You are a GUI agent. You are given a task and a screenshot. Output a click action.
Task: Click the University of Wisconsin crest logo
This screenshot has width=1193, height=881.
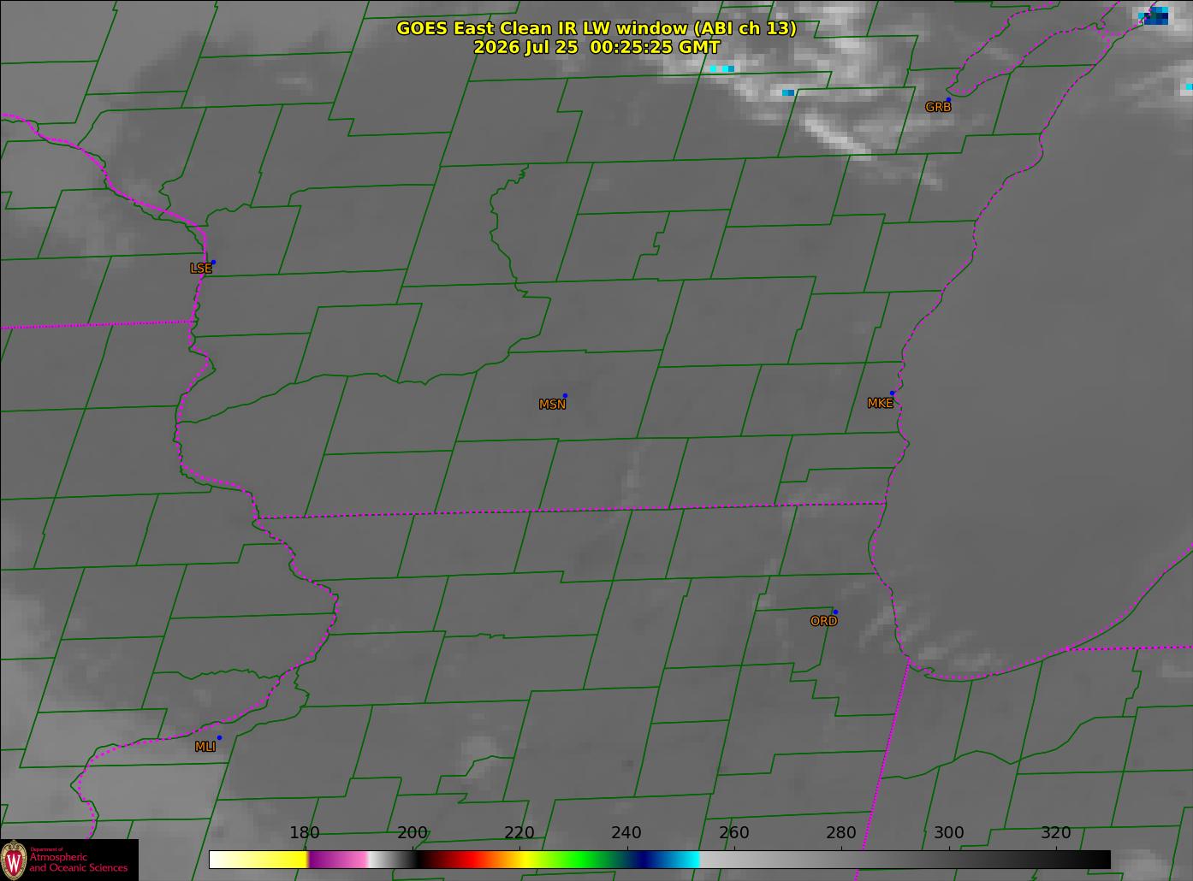pos(14,859)
